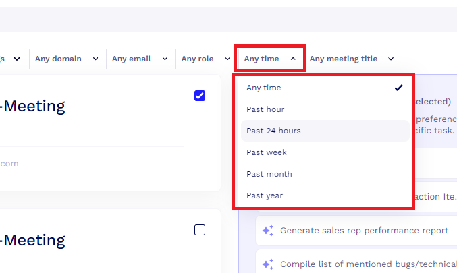Click the checkmark icon in the time menu
Screen dimensions: 457x273
pyautogui.click(x=398, y=88)
